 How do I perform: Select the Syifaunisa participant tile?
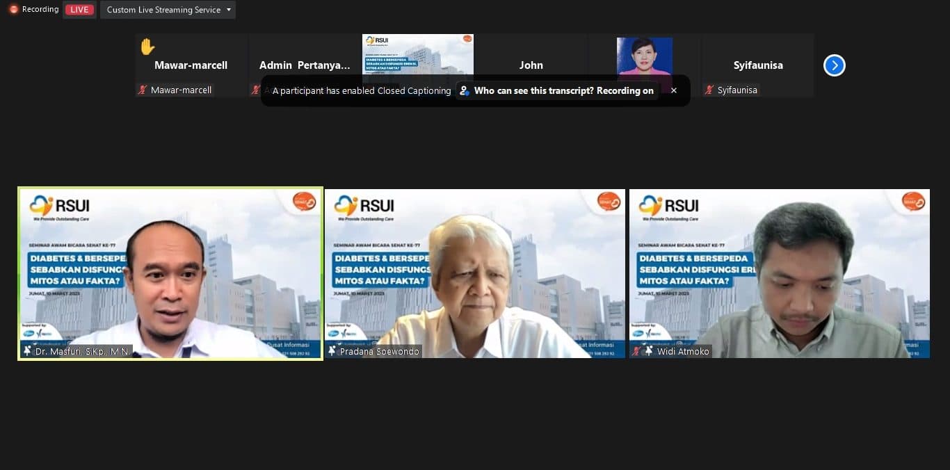click(x=758, y=65)
